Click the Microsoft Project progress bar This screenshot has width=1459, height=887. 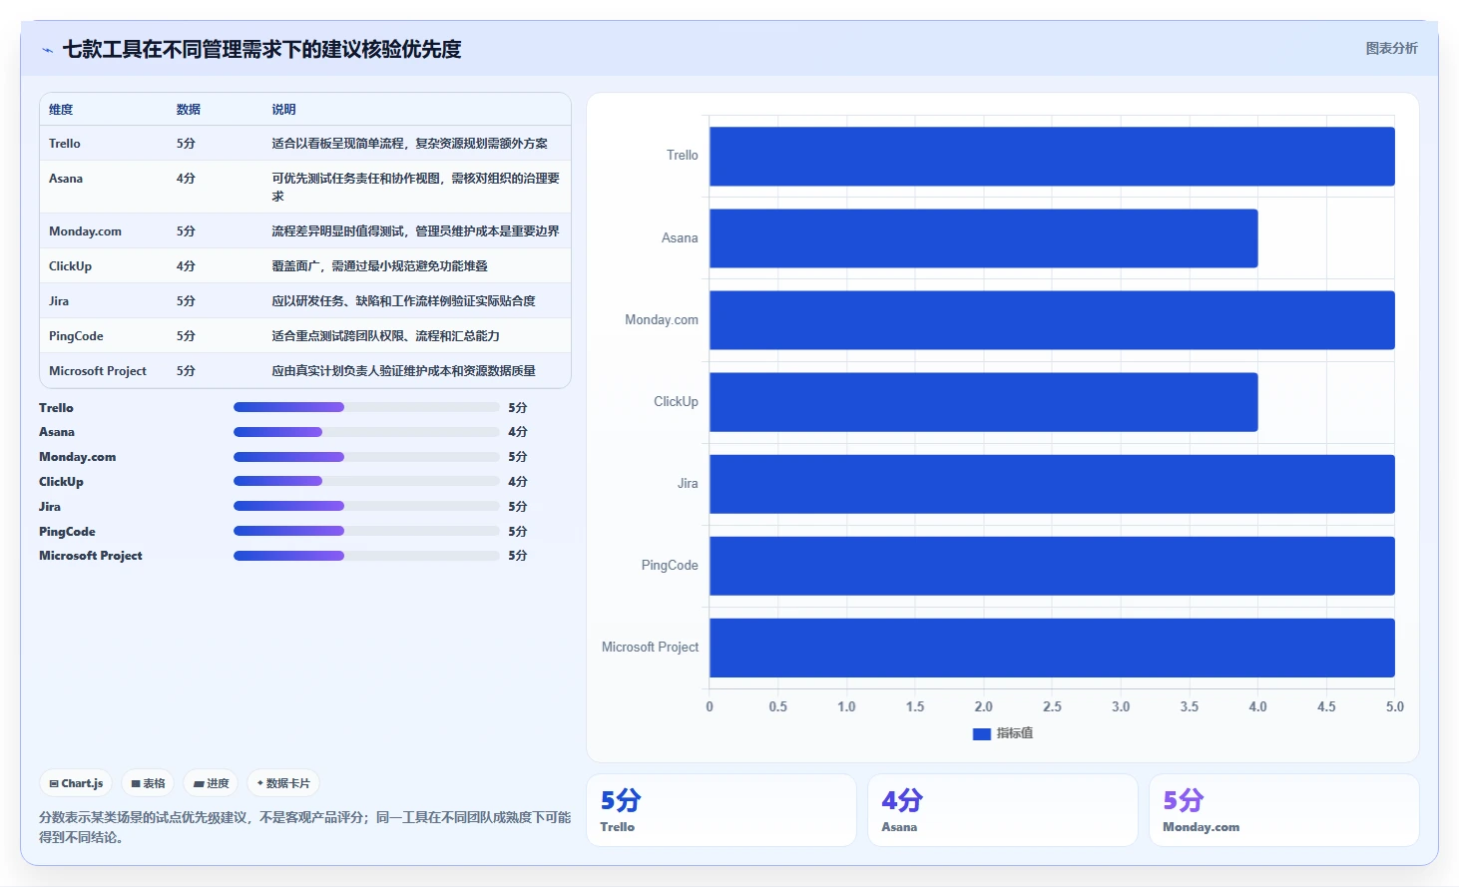(366, 556)
